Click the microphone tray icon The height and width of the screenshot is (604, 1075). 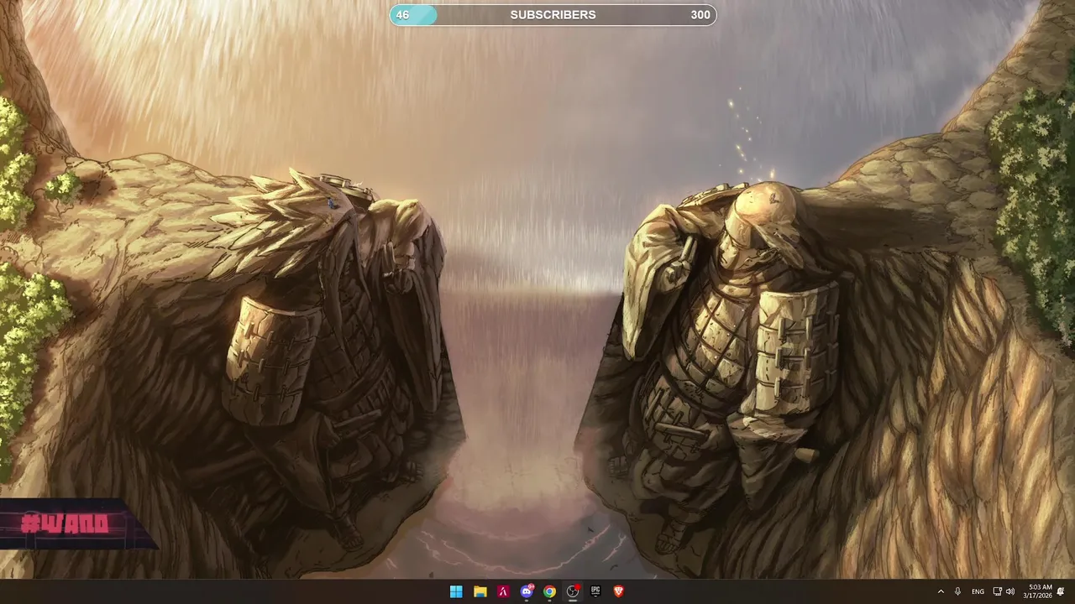click(957, 591)
